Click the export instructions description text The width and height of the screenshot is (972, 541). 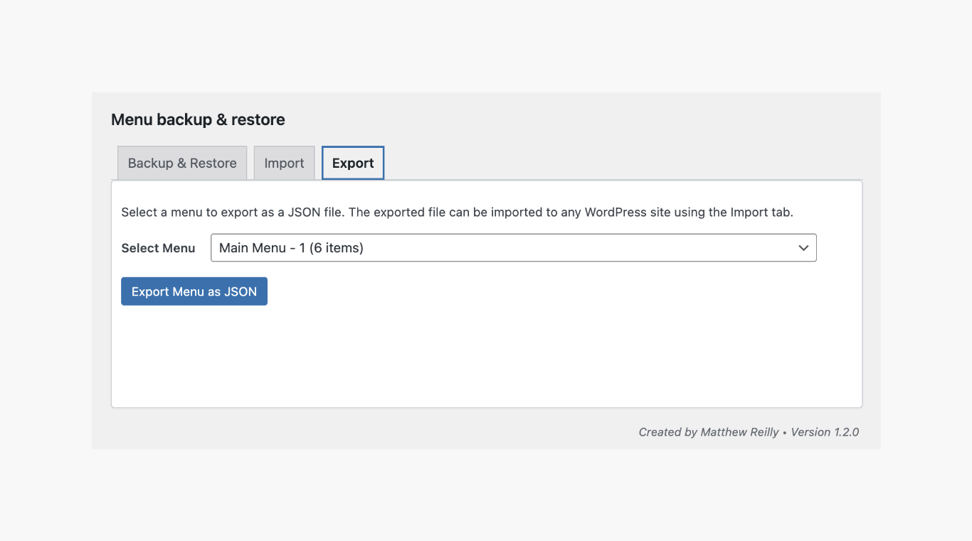[456, 212]
